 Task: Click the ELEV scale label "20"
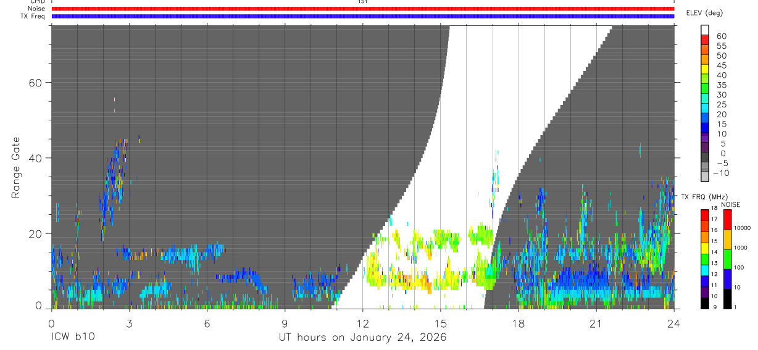[720, 114]
